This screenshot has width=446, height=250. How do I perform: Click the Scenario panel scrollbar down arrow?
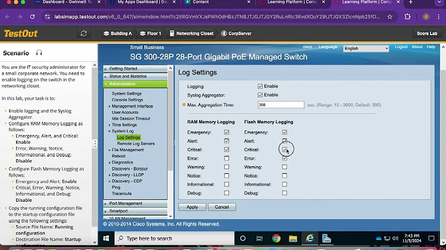[x=95, y=243]
